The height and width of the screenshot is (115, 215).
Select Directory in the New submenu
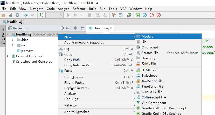tap(168, 58)
